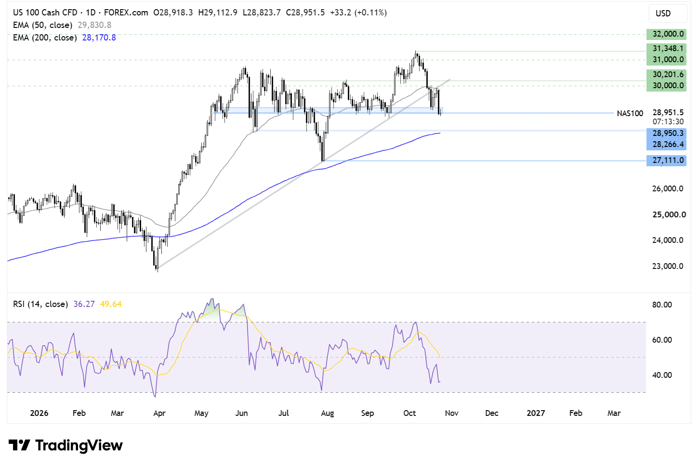Screen dimensions: 698x467
Task: Click the 24,000.0 axis price label
Action: click(x=668, y=240)
